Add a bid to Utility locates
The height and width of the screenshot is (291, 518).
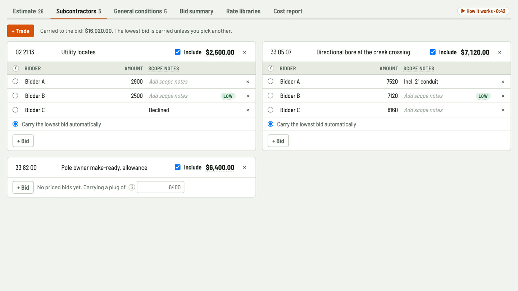pos(23,141)
